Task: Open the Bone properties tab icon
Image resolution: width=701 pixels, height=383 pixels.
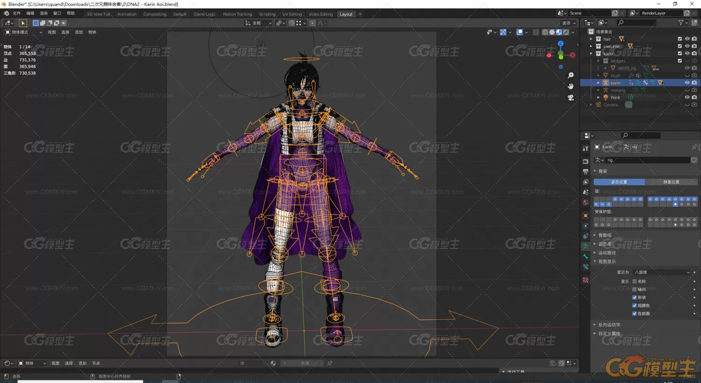Action: tap(586, 257)
